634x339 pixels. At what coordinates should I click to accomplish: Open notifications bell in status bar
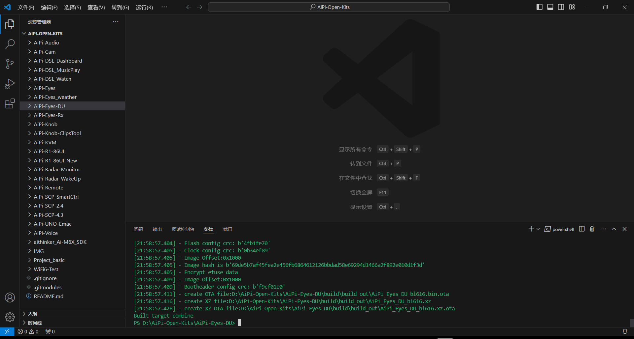pyautogui.click(x=625, y=331)
